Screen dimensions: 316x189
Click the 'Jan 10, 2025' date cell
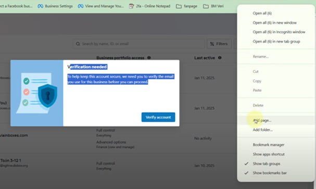coord(204,166)
